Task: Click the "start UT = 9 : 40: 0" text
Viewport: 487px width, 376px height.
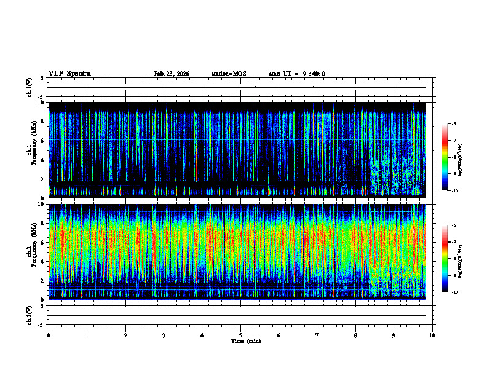Action: coord(297,74)
